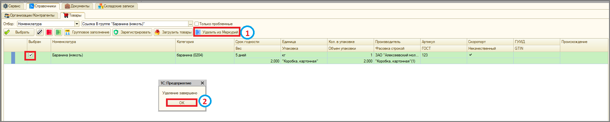Click Кол. в упаковке column header
Image resolution: width=610 pixels, height=122 pixels.
351,42
